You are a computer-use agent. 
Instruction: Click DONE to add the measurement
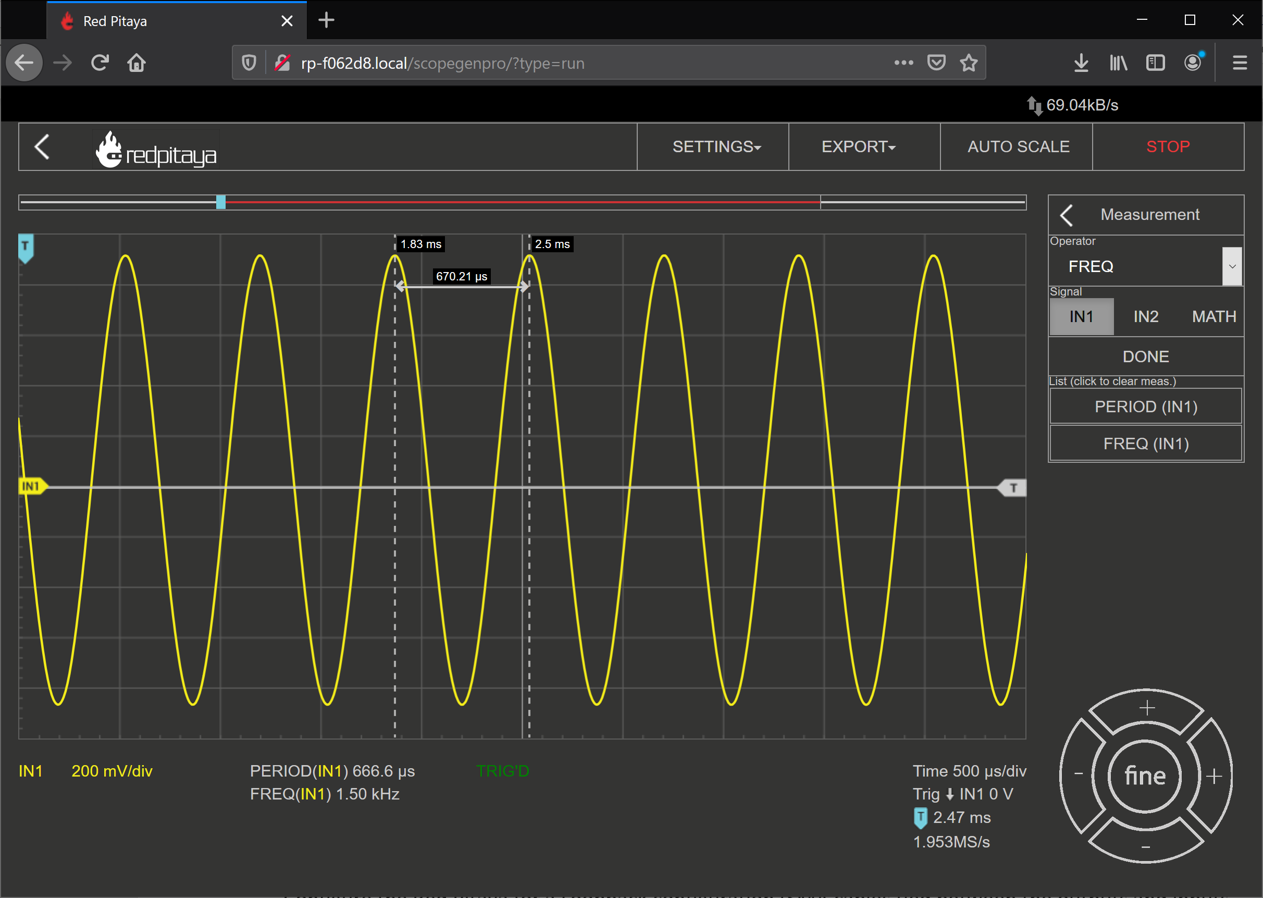click(1146, 356)
